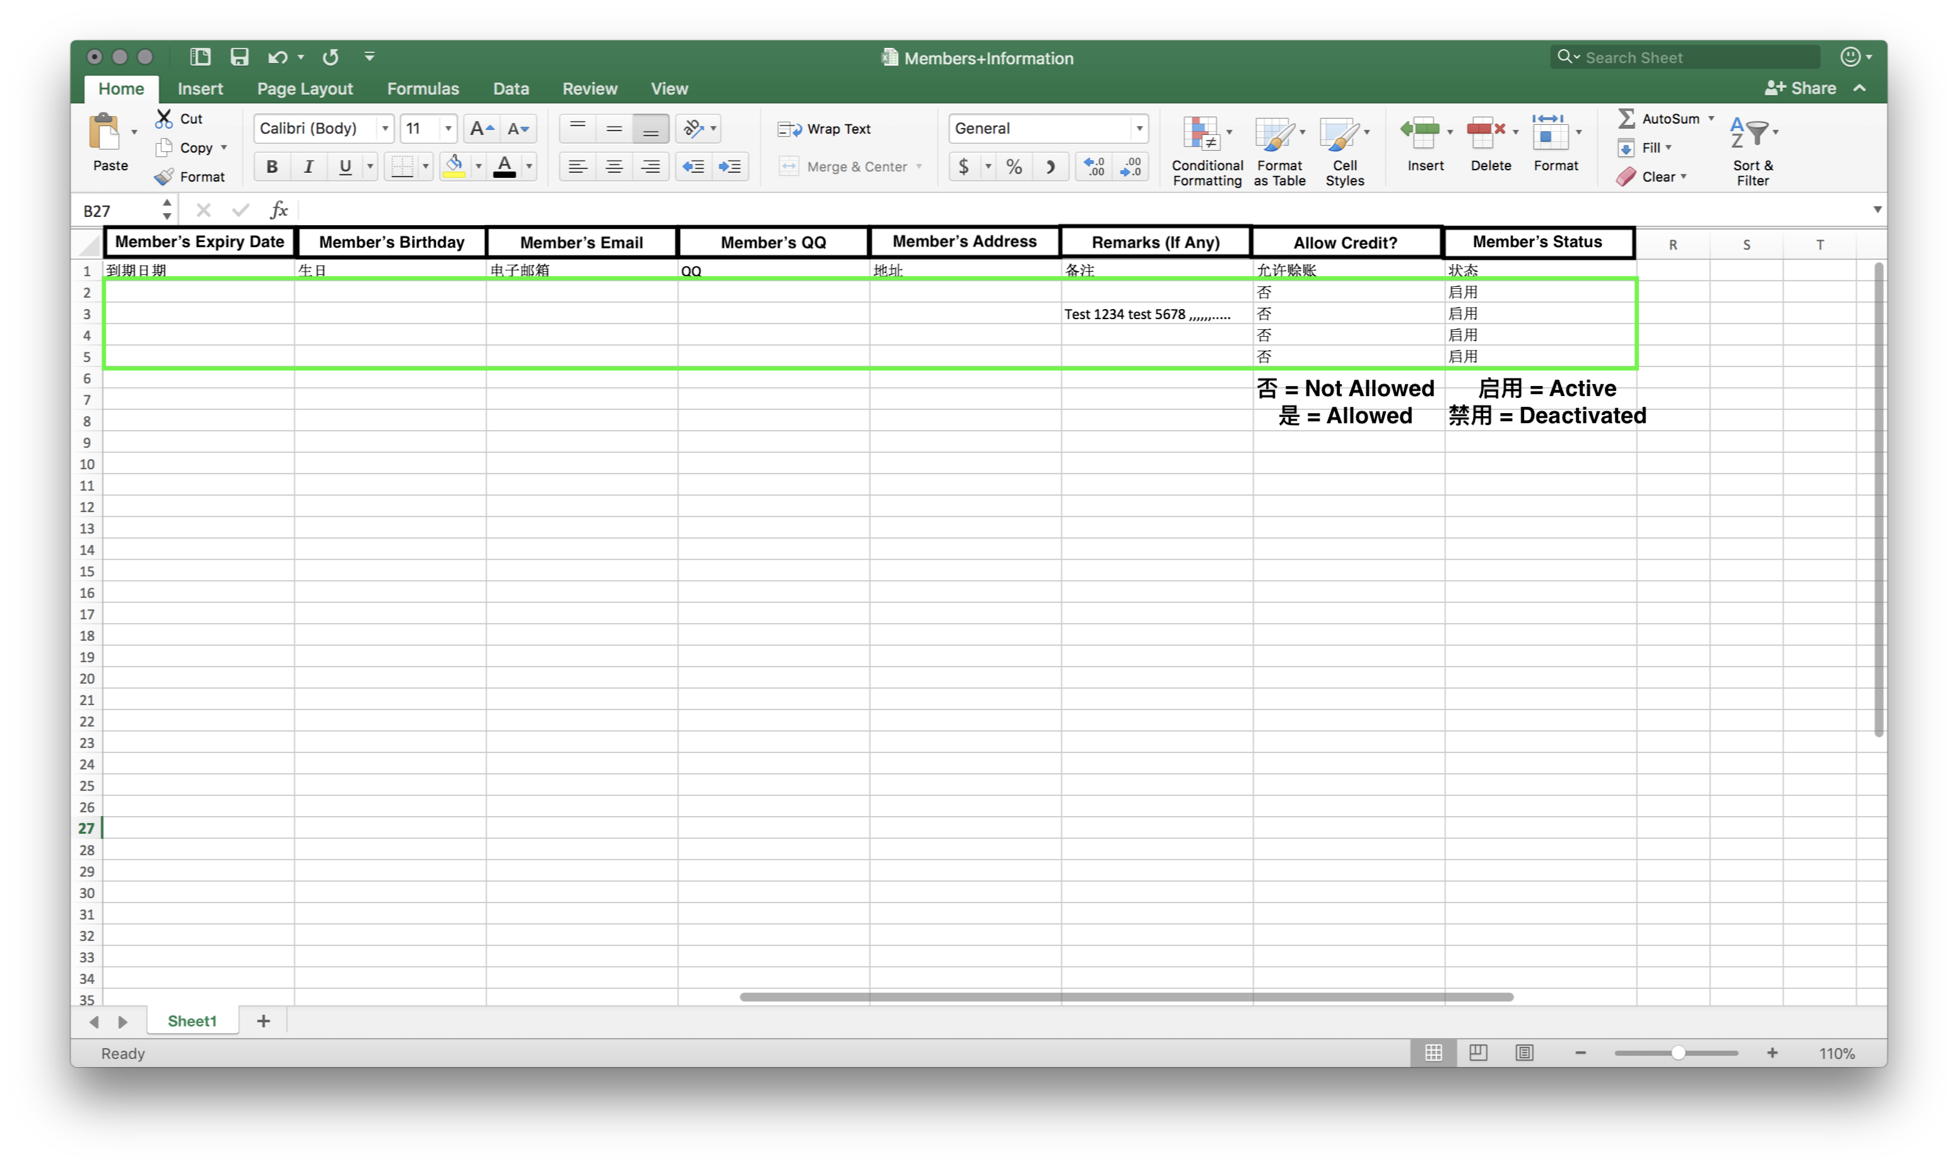Viewport: 1958px width, 1168px height.
Task: Click the Format Painter brush icon
Action: click(x=165, y=177)
